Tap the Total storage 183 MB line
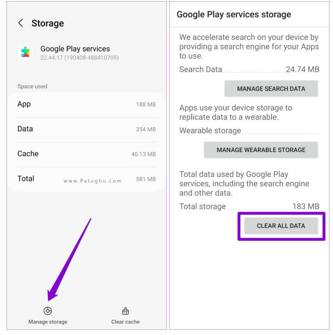The height and width of the screenshot is (335, 333). [x=249, y=206]
